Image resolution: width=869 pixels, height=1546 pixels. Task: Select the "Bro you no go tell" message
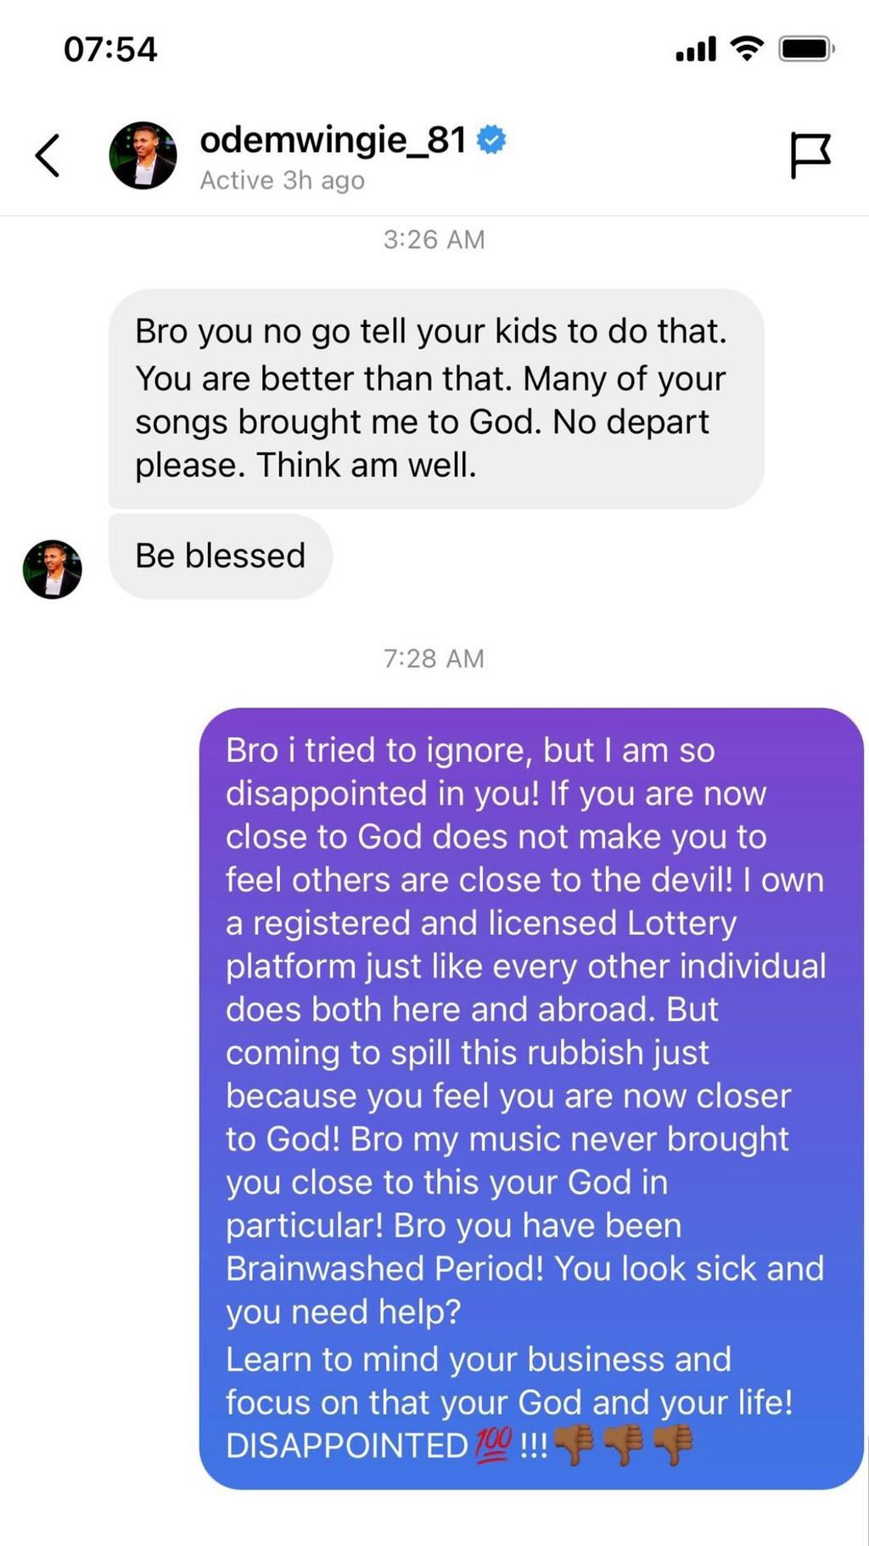435,398
